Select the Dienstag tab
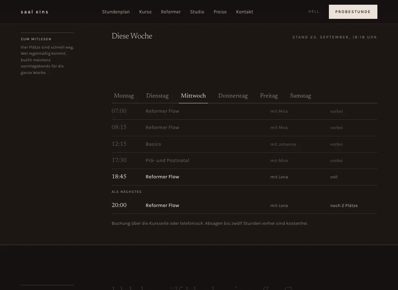 click(x=157, y=96)
